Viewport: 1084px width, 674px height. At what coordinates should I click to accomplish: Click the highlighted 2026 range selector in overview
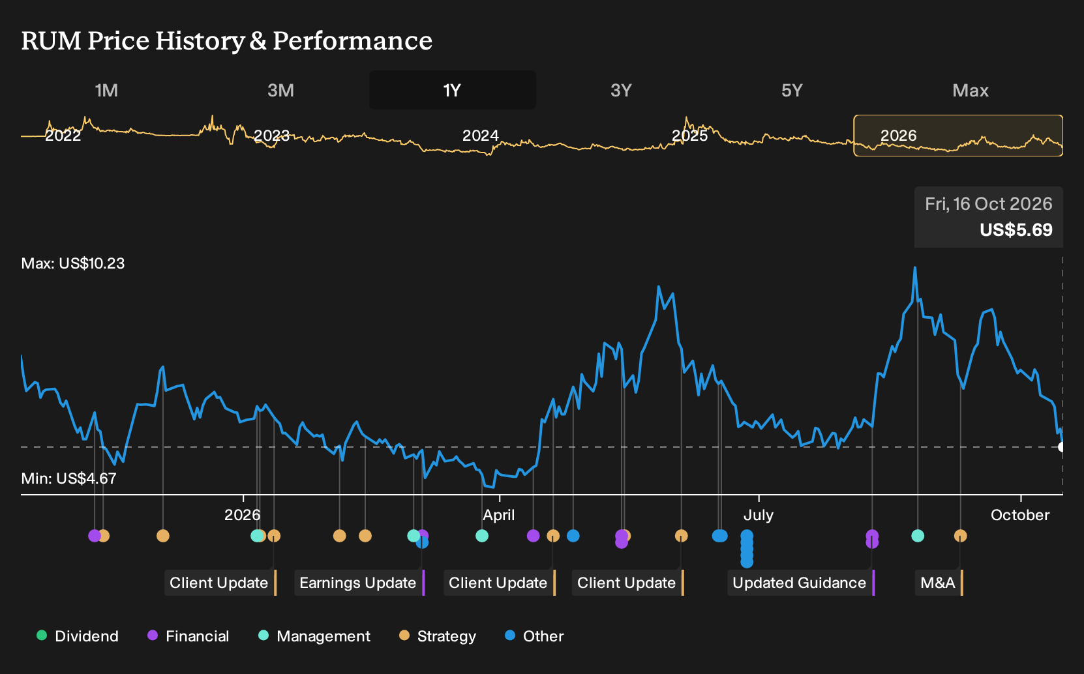point(958,136)
